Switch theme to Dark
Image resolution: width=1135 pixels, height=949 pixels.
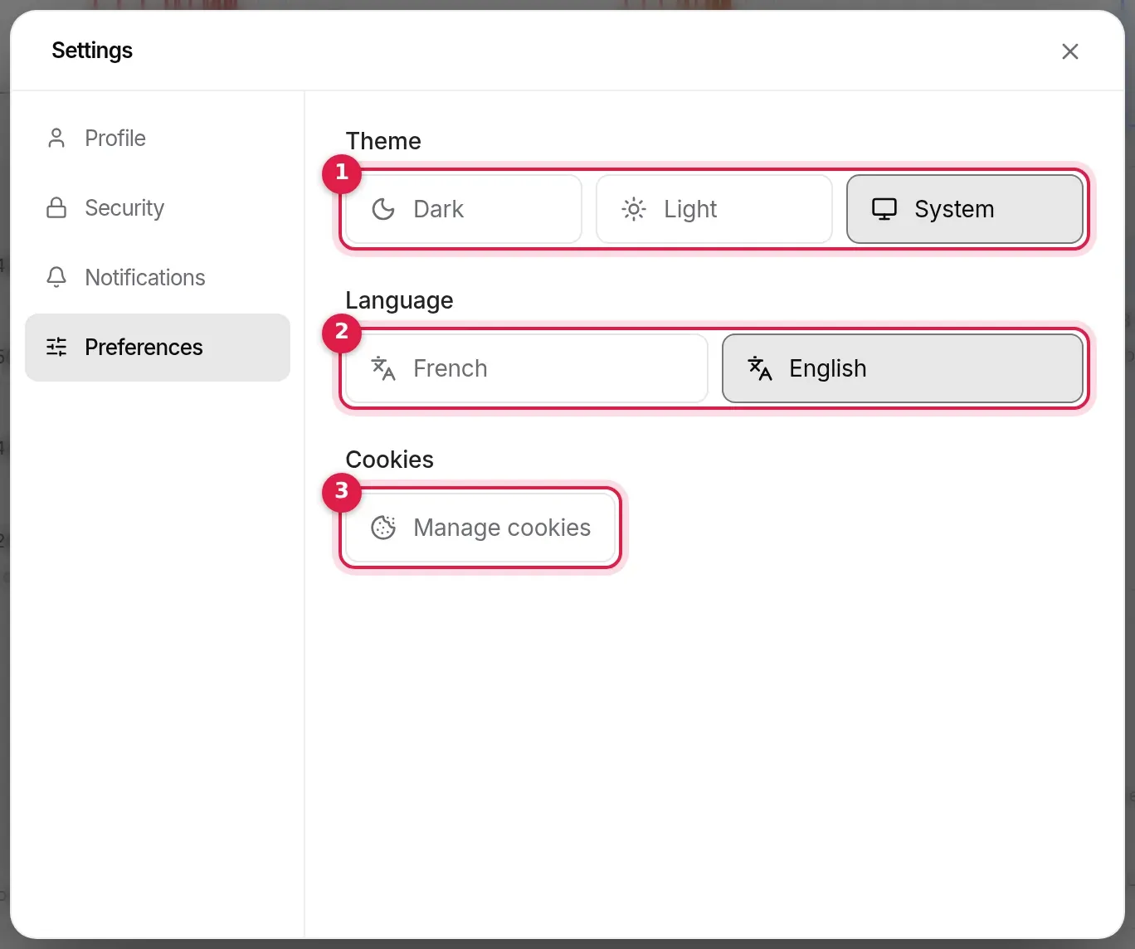(464, 209)
